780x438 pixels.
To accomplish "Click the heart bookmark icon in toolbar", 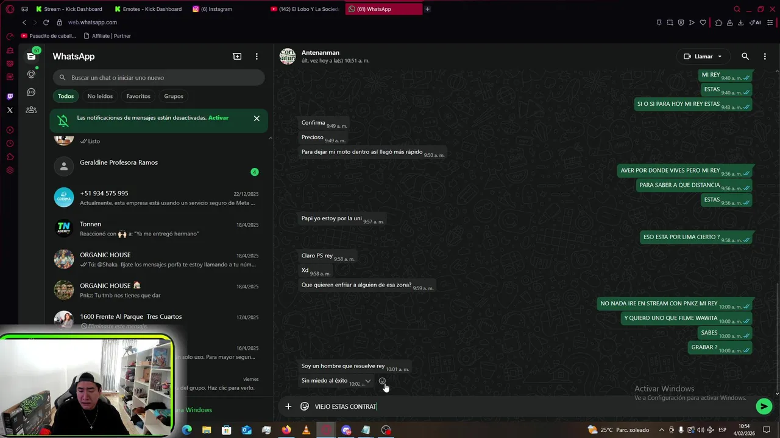I will click(703, 23).
